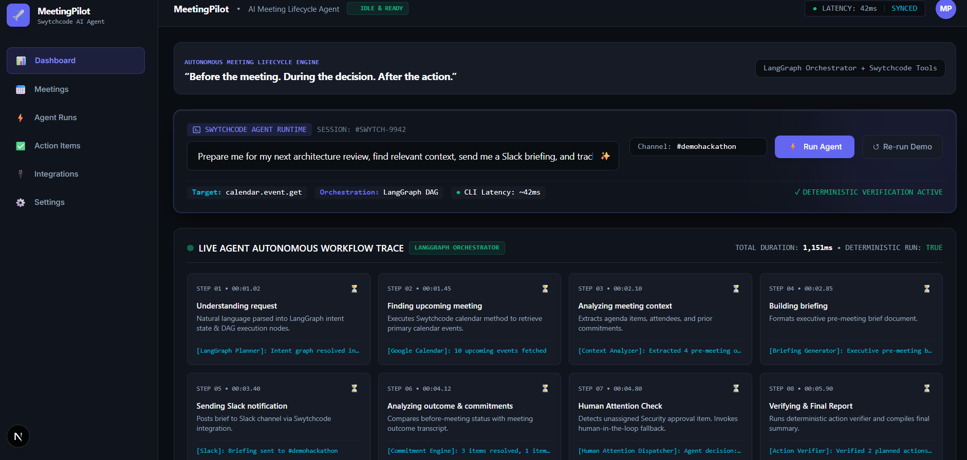This screenshot has width=967, height=460.
Task: Click the hourglass icon on Step 04 card
Action: (927, 289)
